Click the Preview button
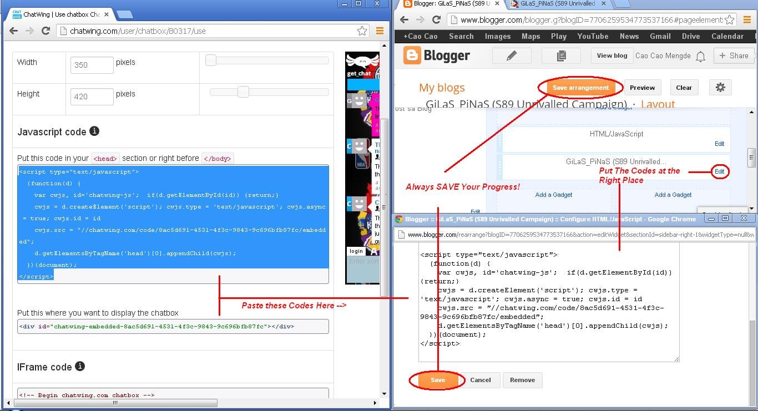Image resolution: width=758 pixels, height=411 pixels. (x=642, y=87)
